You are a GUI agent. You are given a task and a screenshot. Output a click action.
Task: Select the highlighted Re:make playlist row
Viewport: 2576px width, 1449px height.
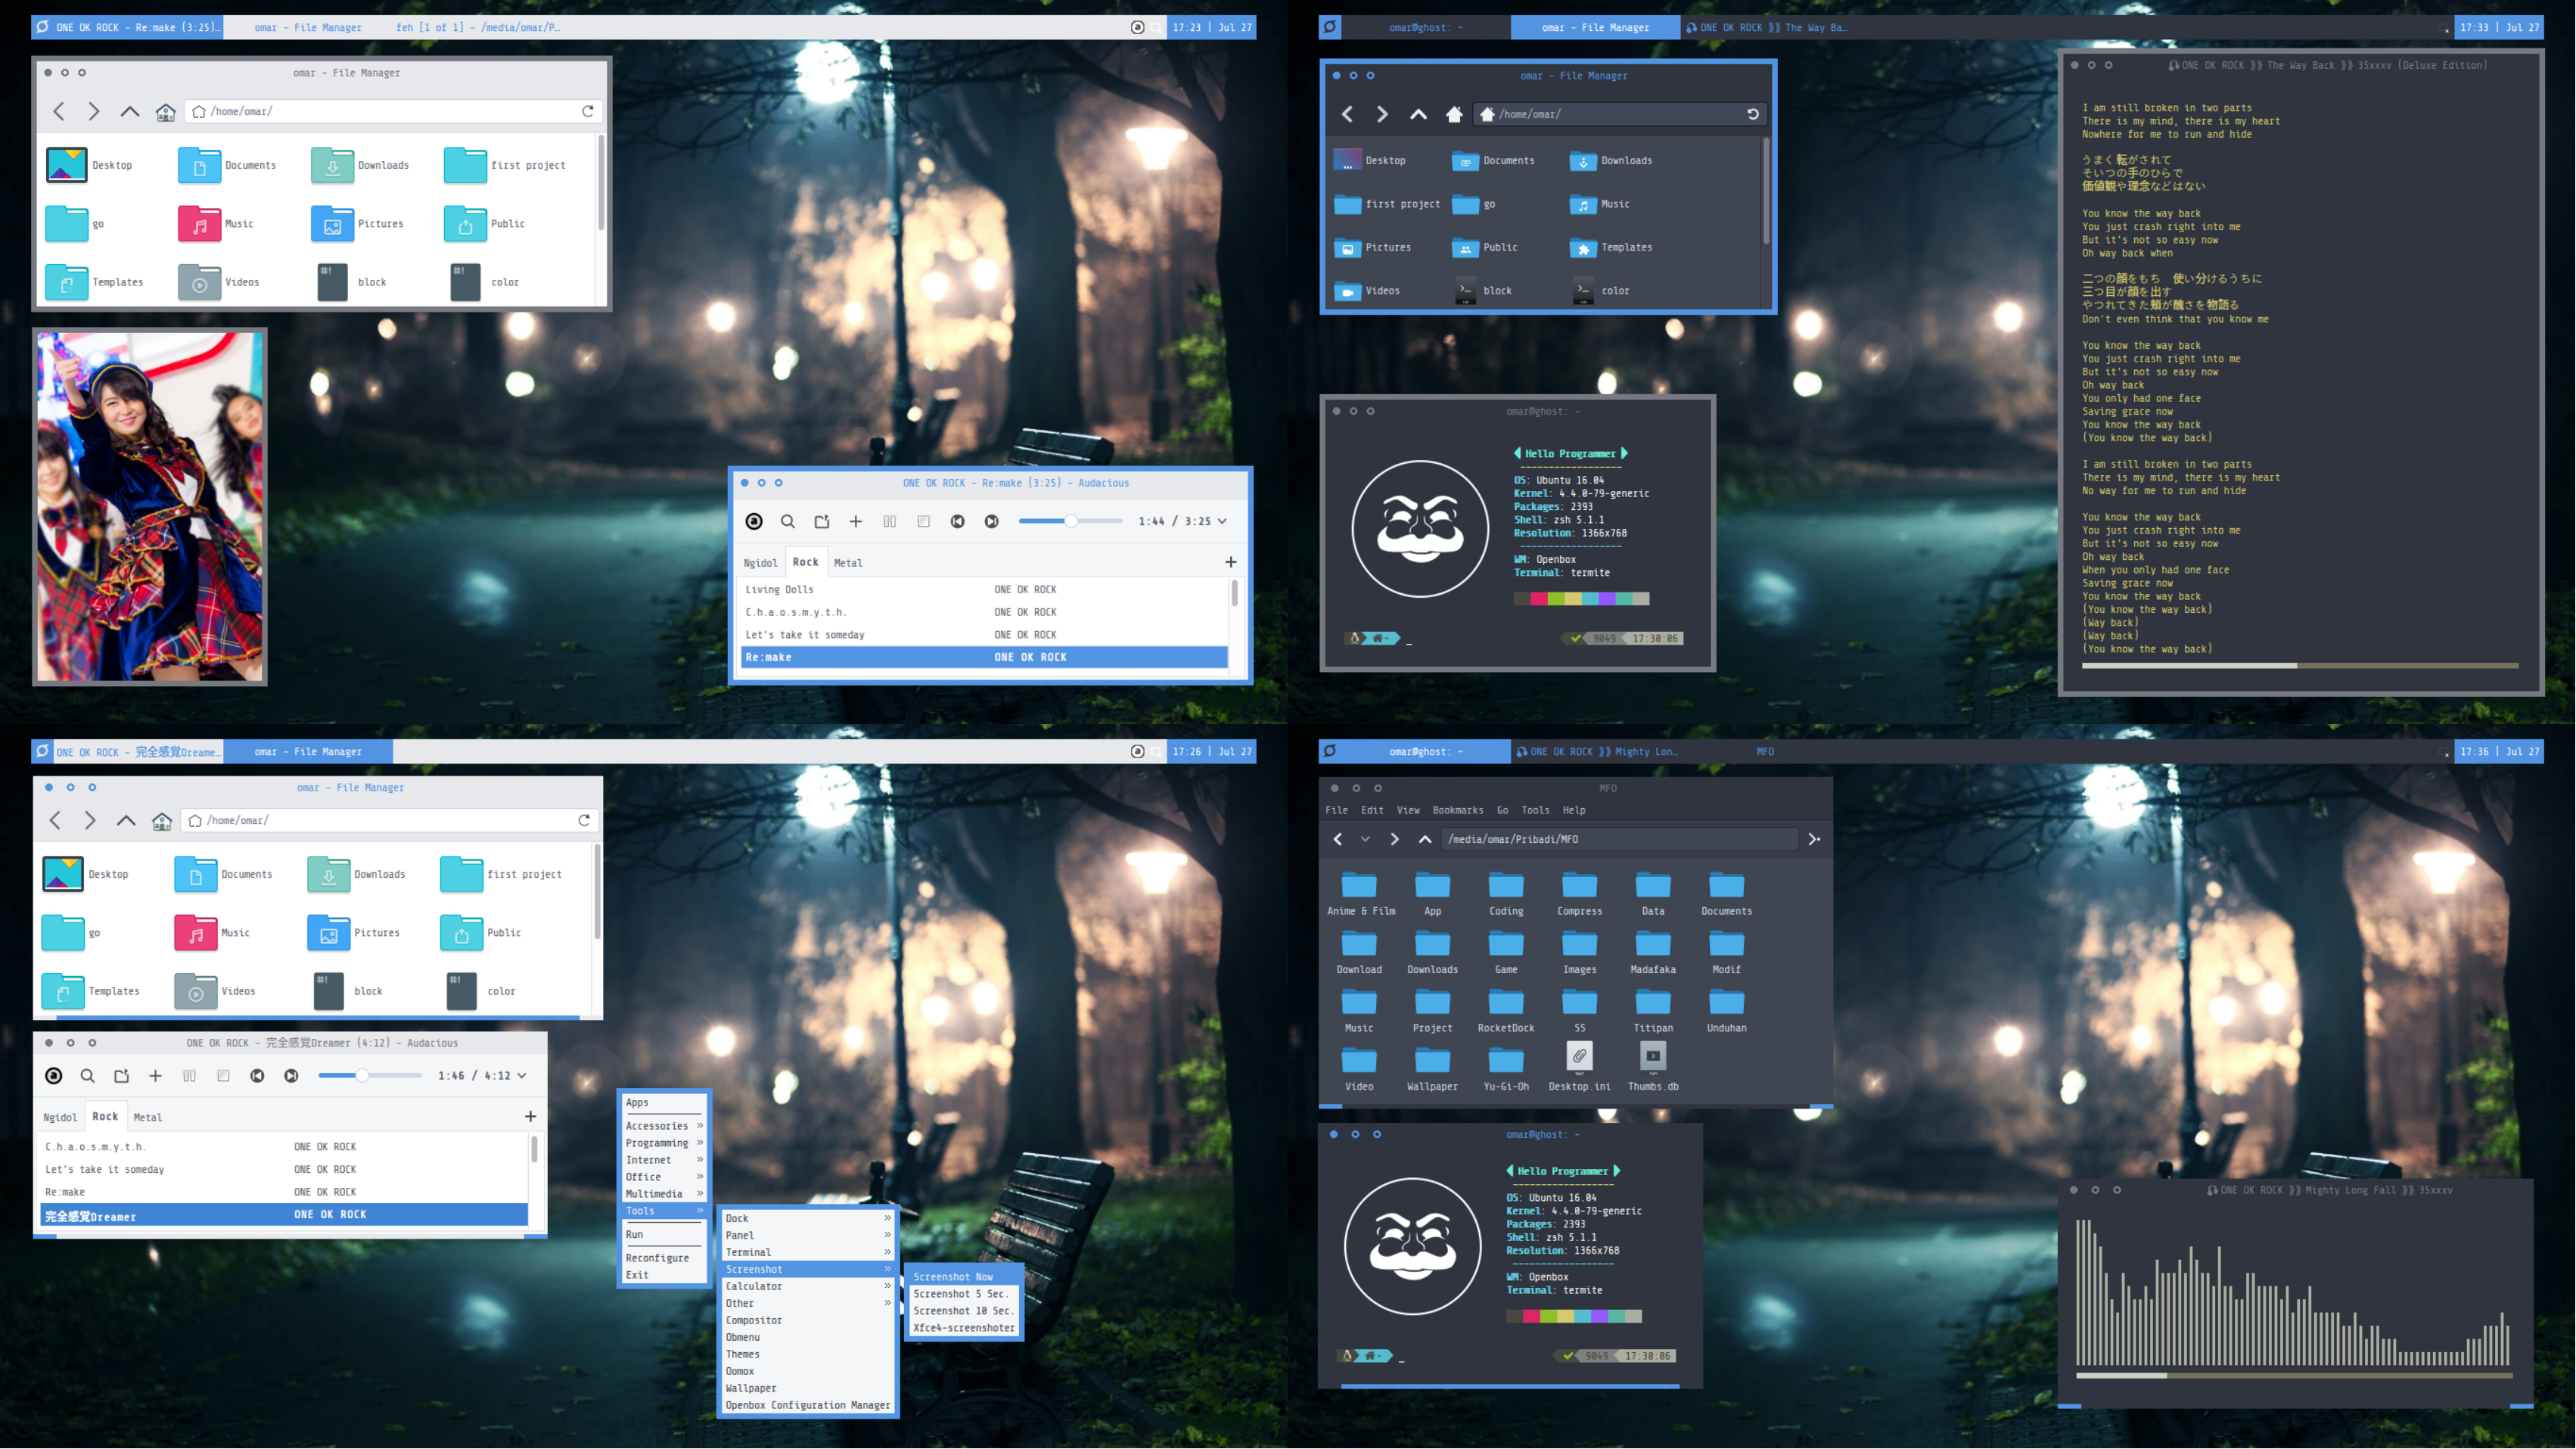[x=984, y=657]
